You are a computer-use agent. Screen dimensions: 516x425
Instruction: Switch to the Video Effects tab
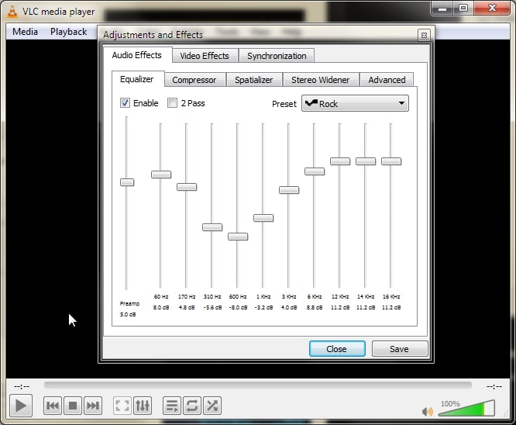click(x=205, y=56)
